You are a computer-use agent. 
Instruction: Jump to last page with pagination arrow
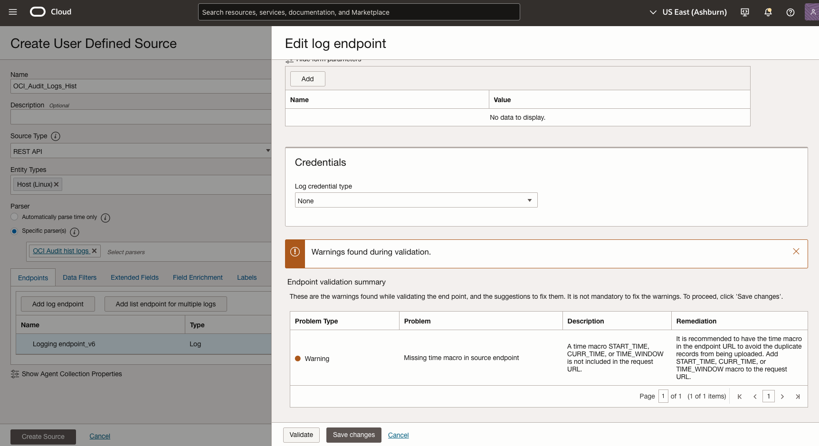798,396
